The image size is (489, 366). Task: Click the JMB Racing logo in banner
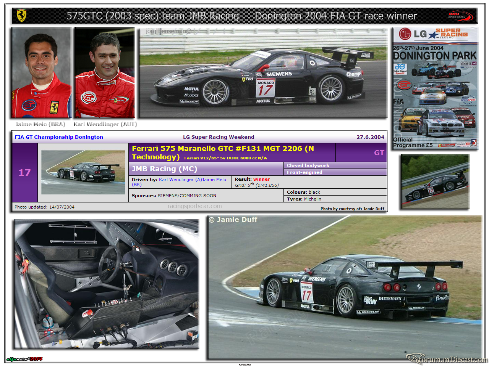click(460, 16)
